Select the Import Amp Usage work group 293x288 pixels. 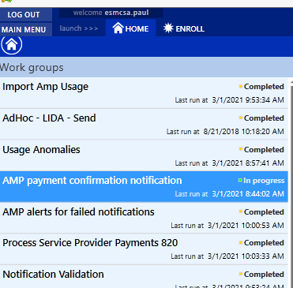tap(144, 93)
